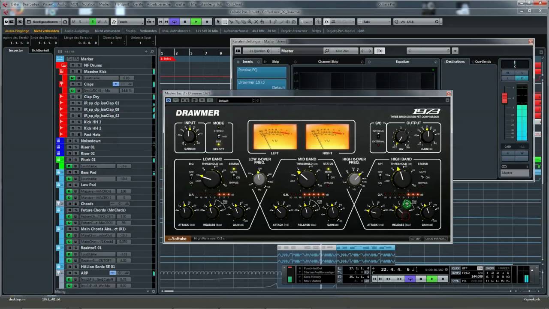Open the Transport menu

(122, 4)
